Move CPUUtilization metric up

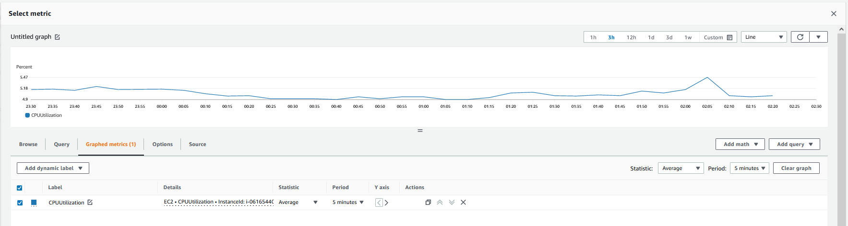(440, 203)
